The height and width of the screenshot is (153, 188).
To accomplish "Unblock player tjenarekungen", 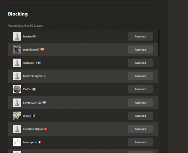I will tap(140, 76).
